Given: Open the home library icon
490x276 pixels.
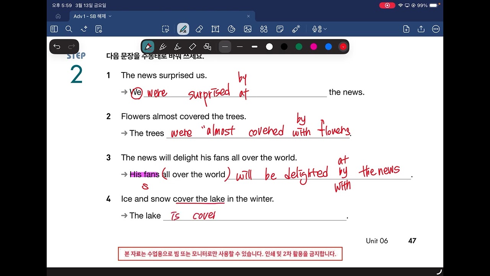Looking at the screenshot, I should click(58, 16).
